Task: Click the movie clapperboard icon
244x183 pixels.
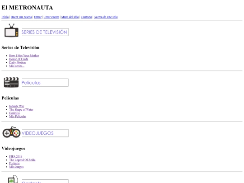Action: (x=11, y=82)
